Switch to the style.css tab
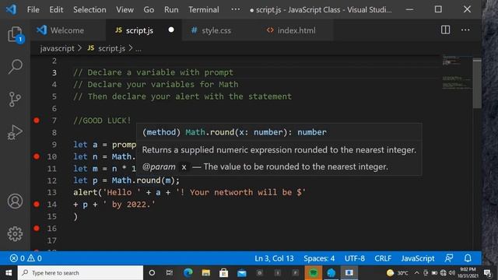Image resolution: width=498 pixels, height=280 pixels. [219, 30]
